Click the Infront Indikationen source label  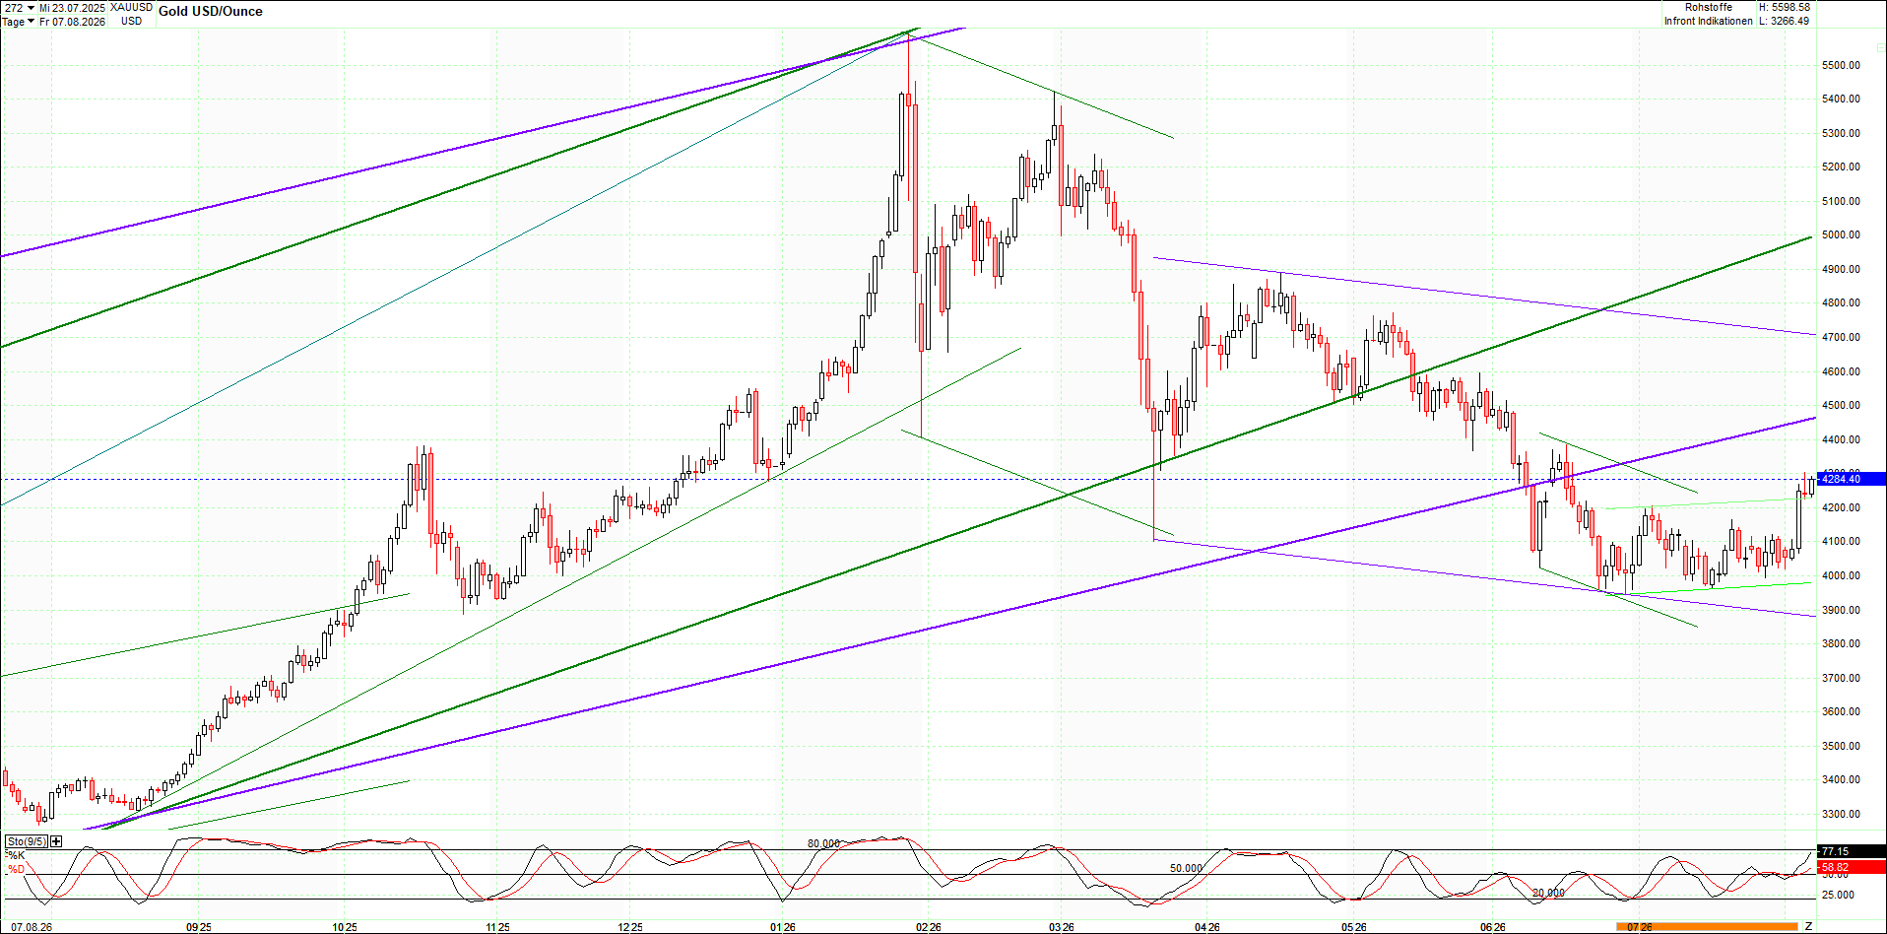click(x=1709, y=21)
